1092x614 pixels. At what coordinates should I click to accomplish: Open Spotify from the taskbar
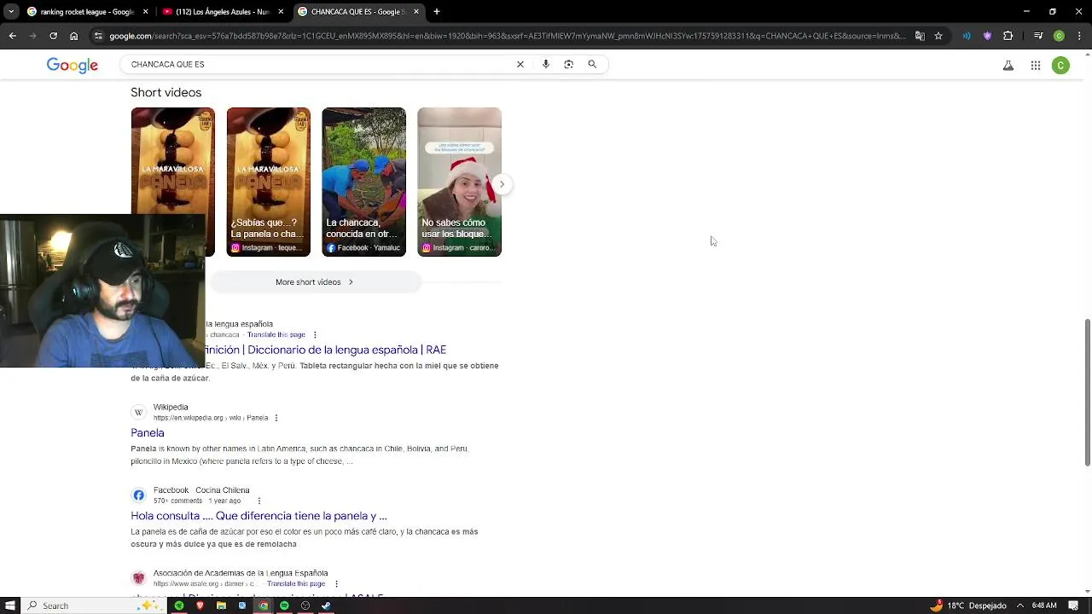284,605
